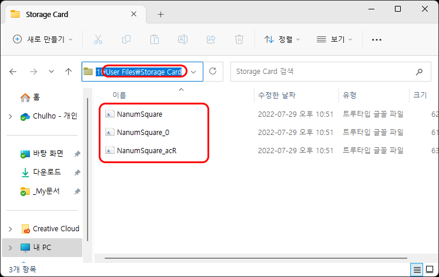Select the NanumSquare_acR file name
The width and height of the screenshot is (439, 277).
click(147, 150)
